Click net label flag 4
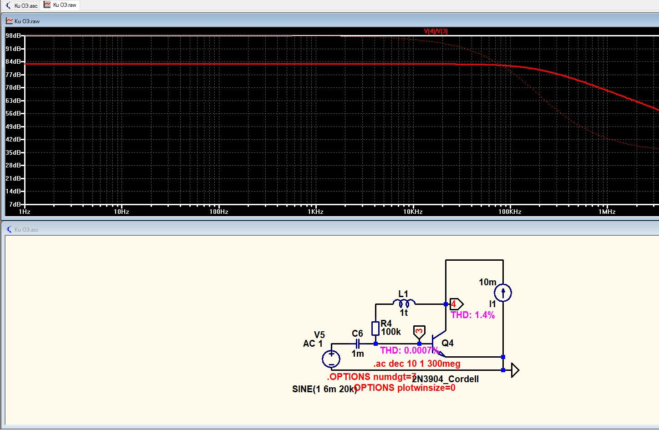This screenshot has width=659, height=430. (456, 304)
